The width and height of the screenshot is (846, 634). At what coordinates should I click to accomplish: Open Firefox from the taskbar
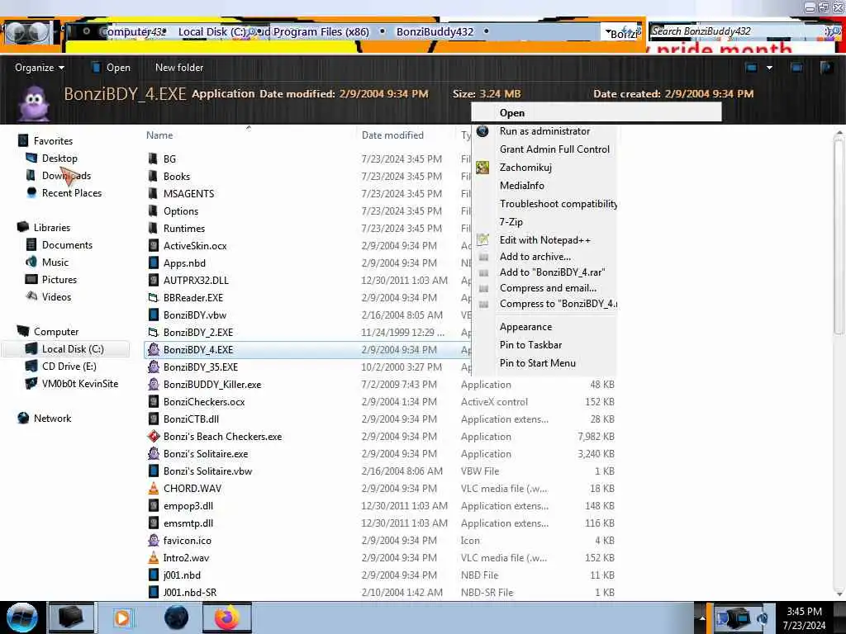coord(227,617)
